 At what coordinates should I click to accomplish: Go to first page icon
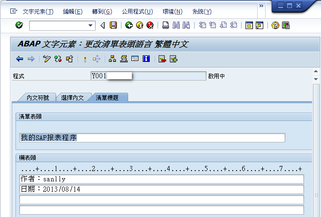pos(202,25)
